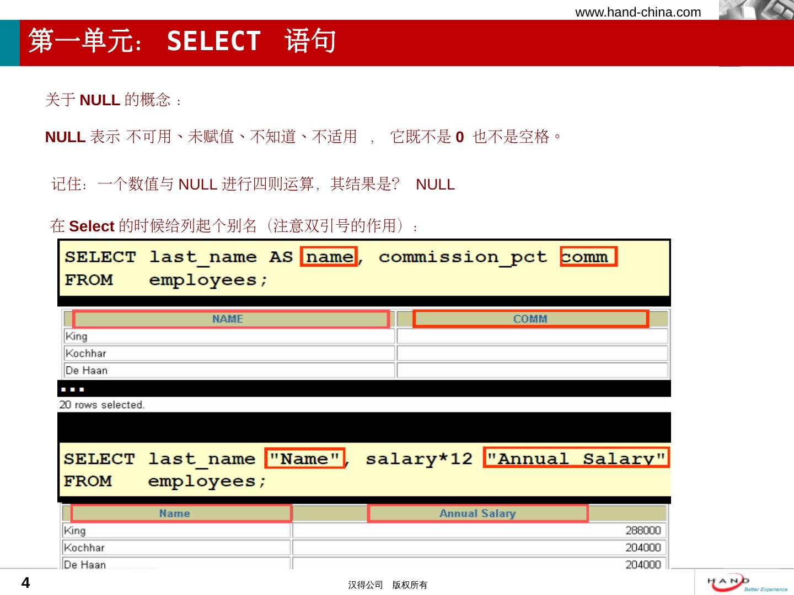Image resolution: width=794 pixels, height=595 pixels.
Task: Click "King" in the Annual Salary table
Action: coord(74,531)
